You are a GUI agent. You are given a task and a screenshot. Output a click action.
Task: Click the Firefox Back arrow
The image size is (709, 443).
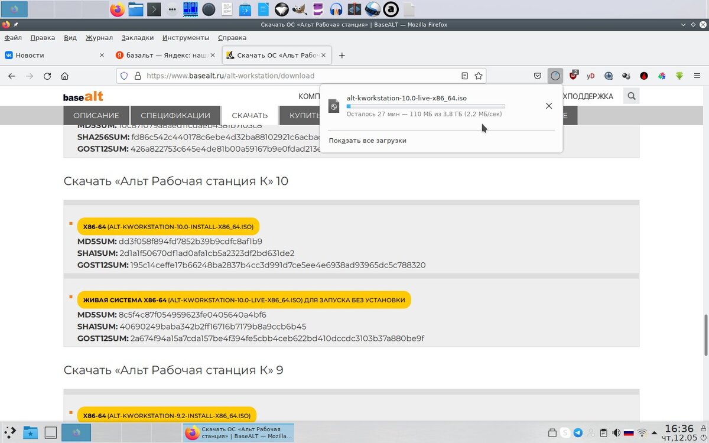[x=12, y=76]
